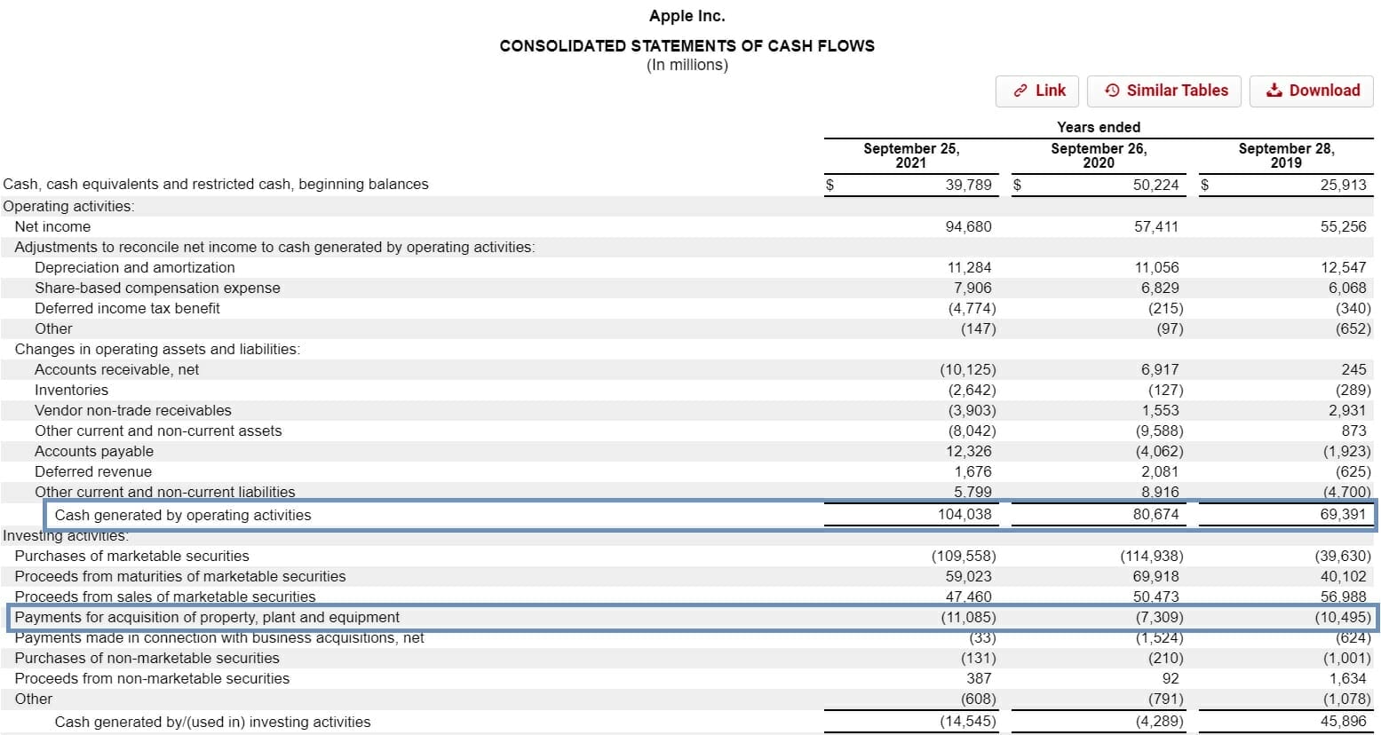Select the Depreciation and amortization row label
This screenshot has width=1381, height=735.
pos(135,267)
